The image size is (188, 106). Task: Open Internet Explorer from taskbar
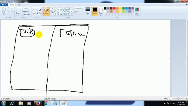click(12, 103)
